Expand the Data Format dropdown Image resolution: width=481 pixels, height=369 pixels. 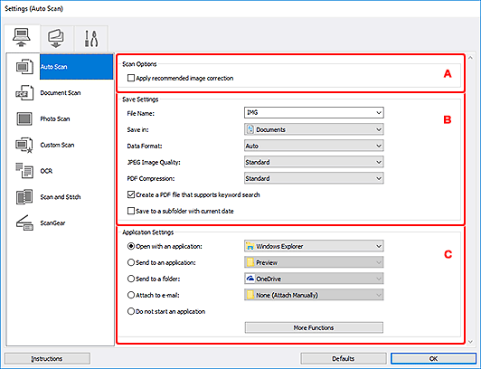[x=314, y=146]
